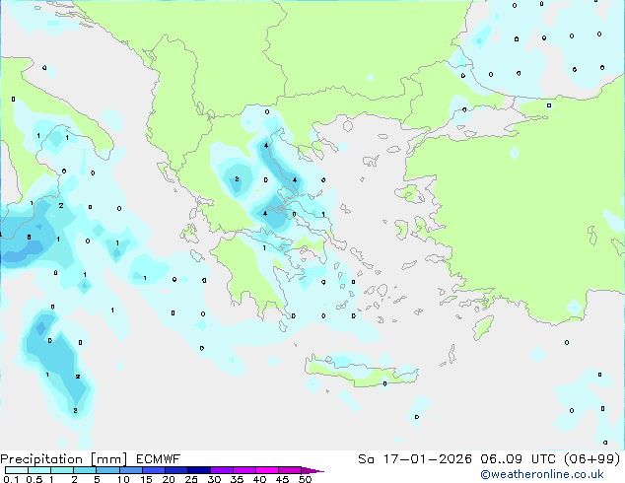Click the '50' legend scale label
This screenshot has height=483, width=625.
[306, 479]
